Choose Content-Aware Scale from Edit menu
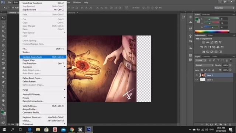The image size is (236, 133). [x=43, y=57]
